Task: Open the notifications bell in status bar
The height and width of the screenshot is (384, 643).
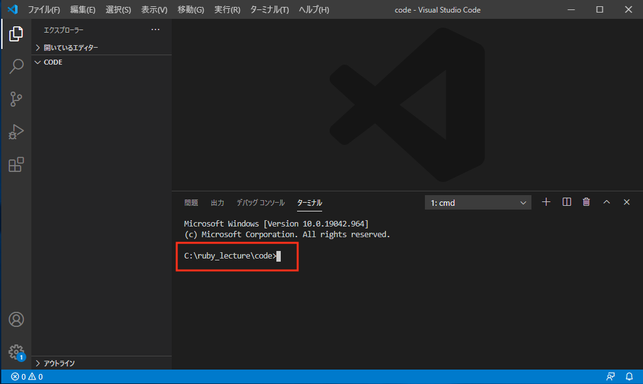Action: 629,376
